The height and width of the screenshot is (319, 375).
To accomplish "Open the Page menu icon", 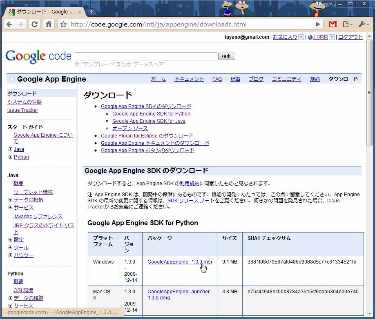I will pyautogui.click(x=347, y=24).
